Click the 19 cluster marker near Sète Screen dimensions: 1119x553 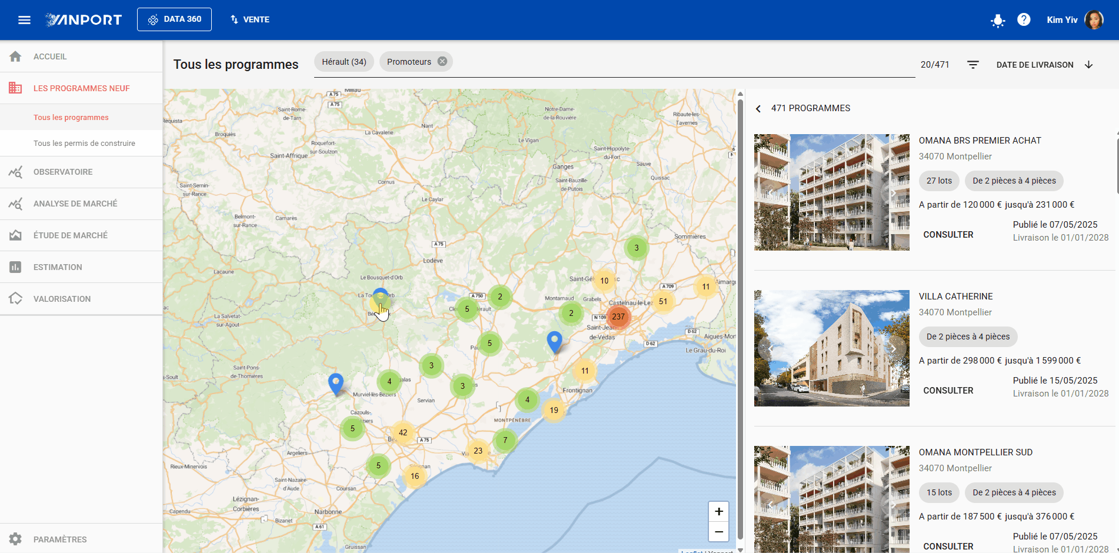pyautogui.click(x=554, y=410)
